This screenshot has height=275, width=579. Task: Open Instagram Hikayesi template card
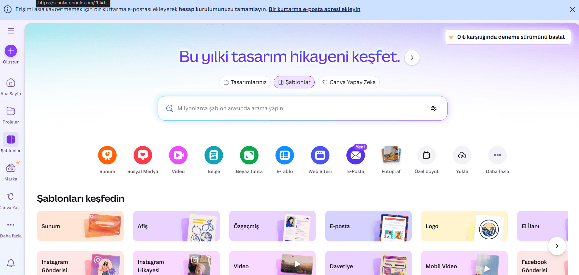176,263
